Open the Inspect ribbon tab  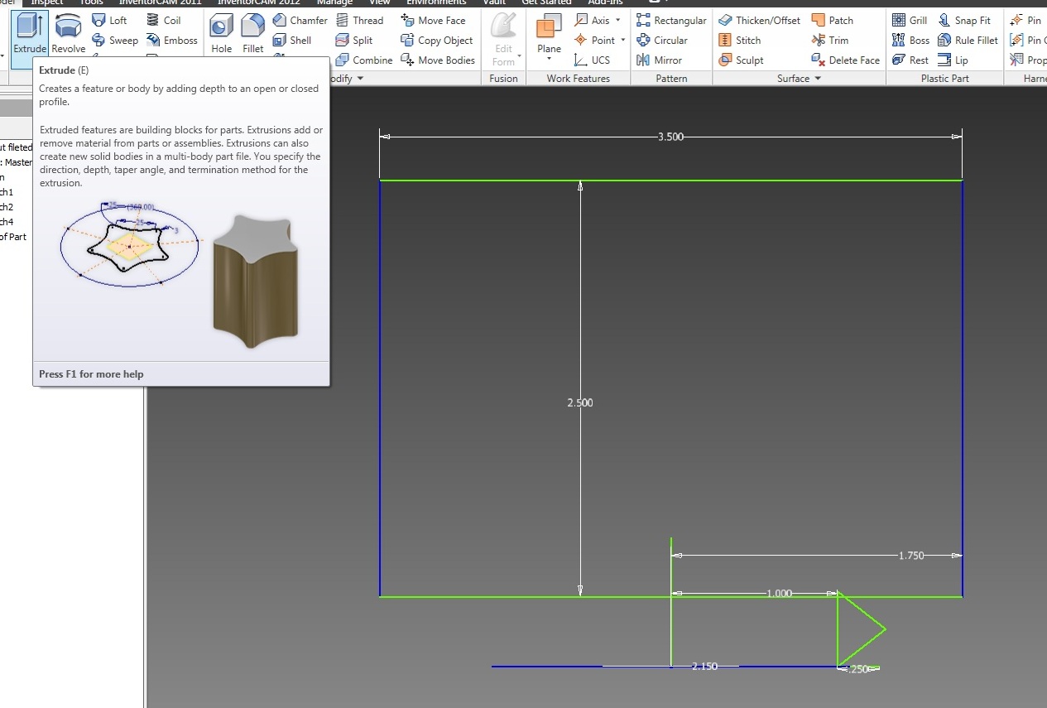pos(47,2)
